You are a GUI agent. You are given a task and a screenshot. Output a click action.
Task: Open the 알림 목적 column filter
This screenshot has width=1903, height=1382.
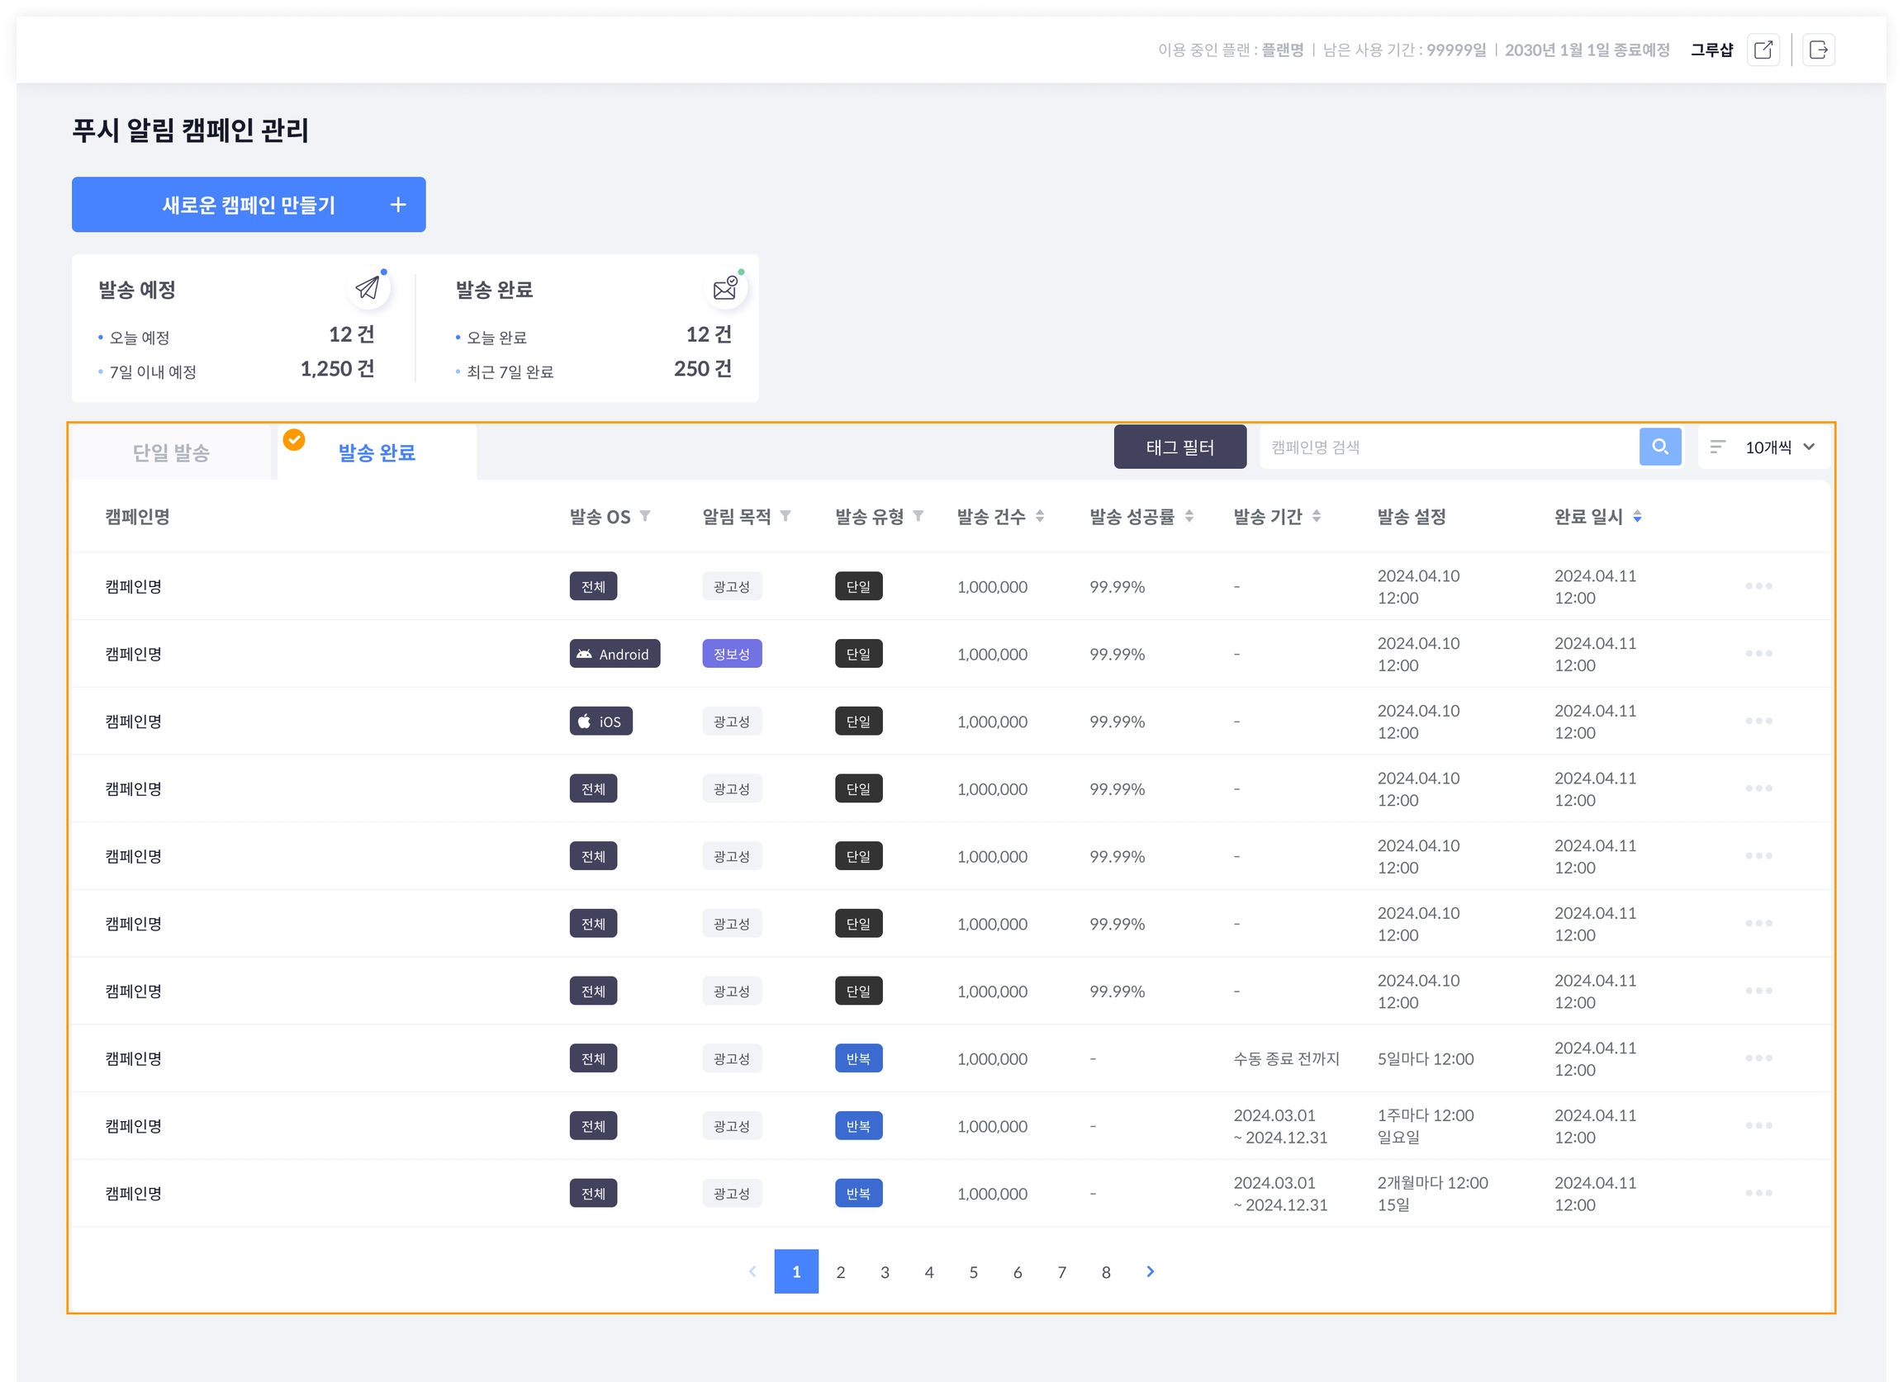[x=785, y=516]
